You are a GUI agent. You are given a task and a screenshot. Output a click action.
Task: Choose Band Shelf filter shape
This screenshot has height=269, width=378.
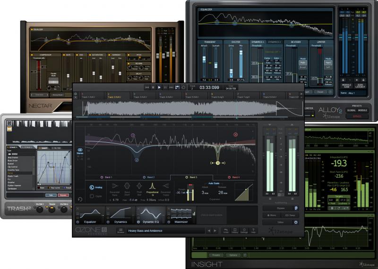coord(127,189)
